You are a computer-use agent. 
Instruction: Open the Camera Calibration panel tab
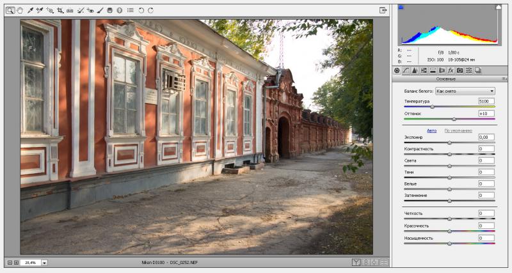pos(460,70)
